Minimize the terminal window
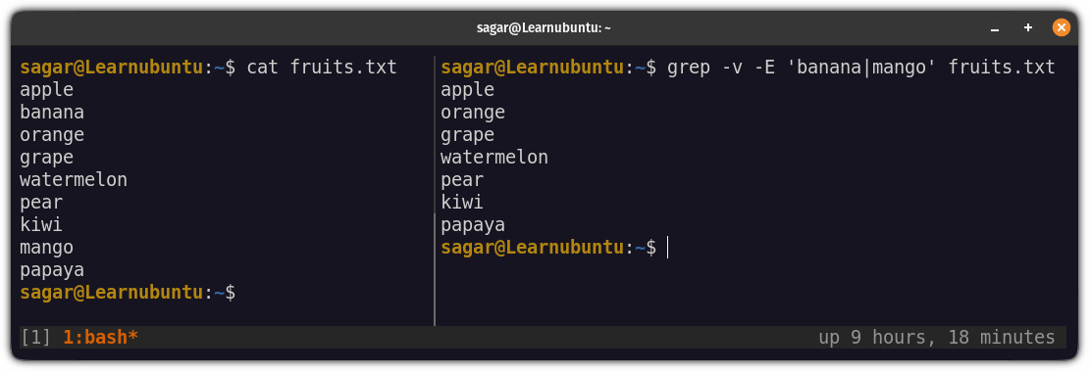This screenshot has height=373, width=1091. [995, 28]
